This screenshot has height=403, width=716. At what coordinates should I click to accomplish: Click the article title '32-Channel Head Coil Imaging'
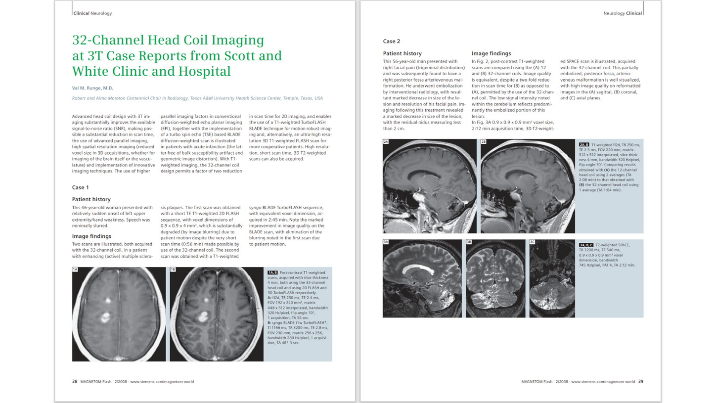tap(168, 40)
